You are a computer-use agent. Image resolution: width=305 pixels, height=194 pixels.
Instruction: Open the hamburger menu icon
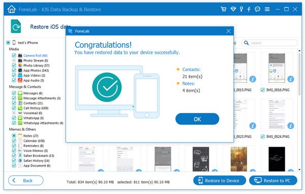267,9
